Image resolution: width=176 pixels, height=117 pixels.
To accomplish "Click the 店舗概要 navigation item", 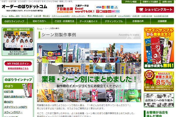I will coord(162,21).
